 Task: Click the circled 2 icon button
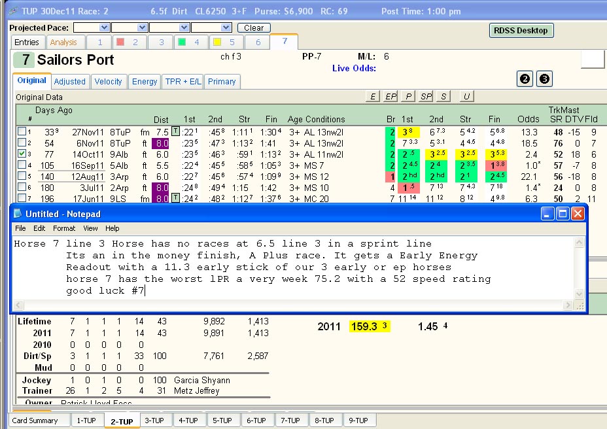point(525,79)
